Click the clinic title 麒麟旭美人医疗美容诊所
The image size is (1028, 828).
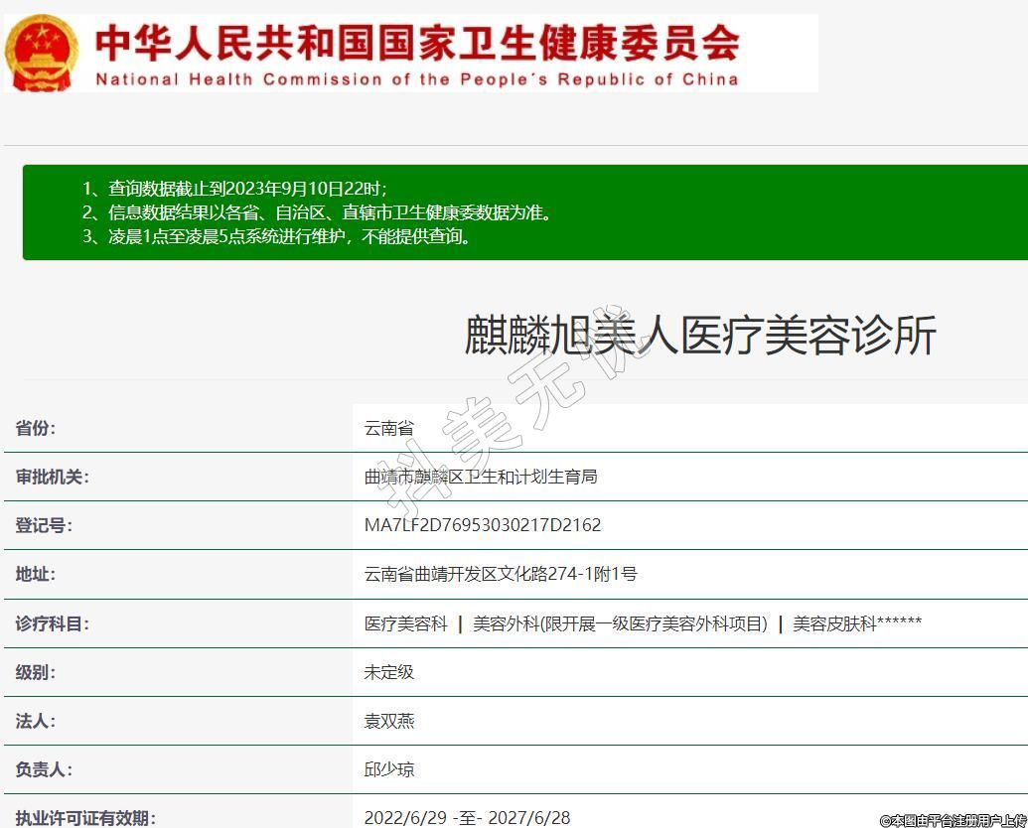pyautogui.click(x=700, y=336)
